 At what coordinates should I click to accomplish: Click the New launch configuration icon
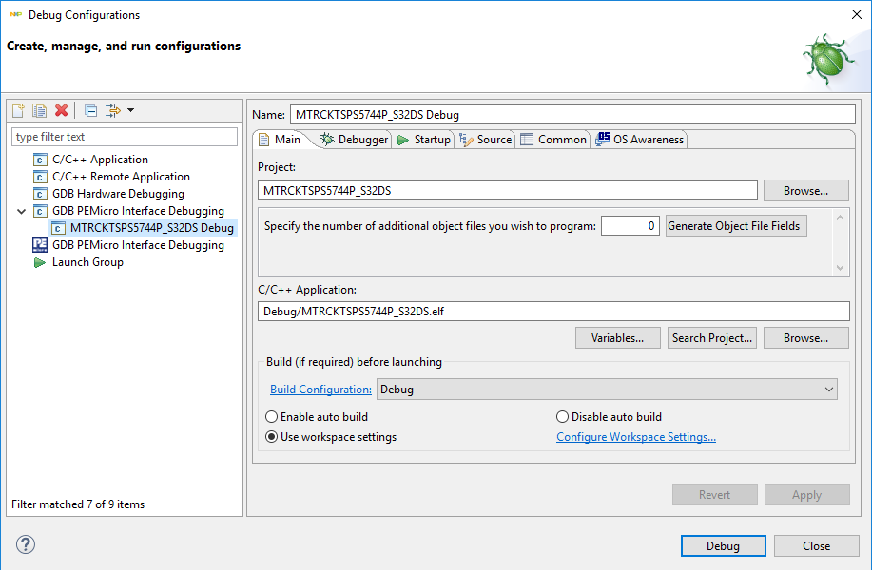[x=18, y=110]
